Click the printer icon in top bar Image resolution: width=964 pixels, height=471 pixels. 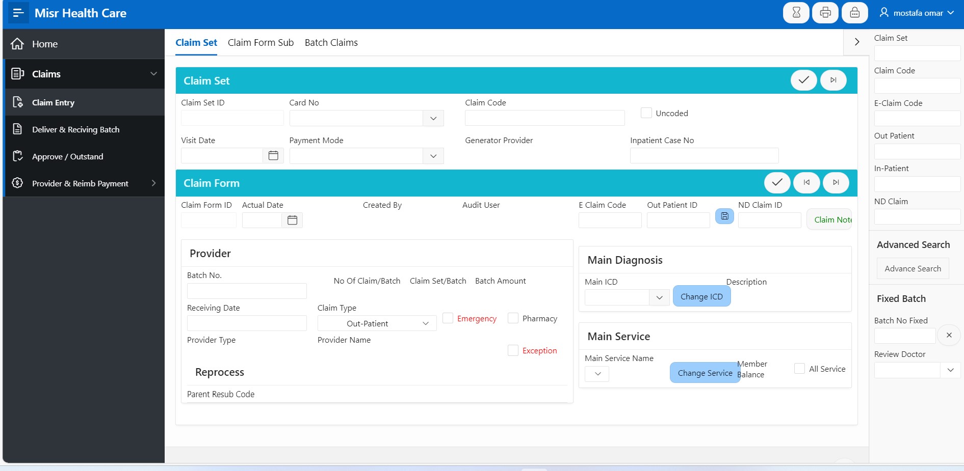(825, 13)
